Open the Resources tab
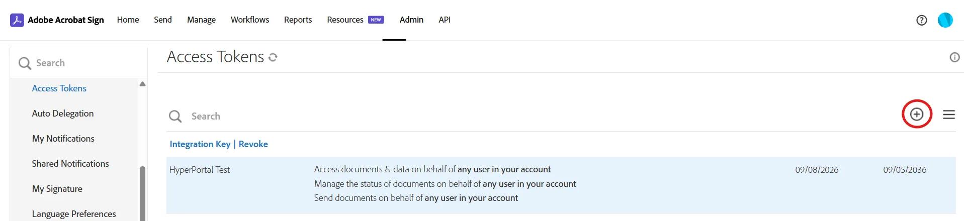964x221 pixels. (345, 20)
